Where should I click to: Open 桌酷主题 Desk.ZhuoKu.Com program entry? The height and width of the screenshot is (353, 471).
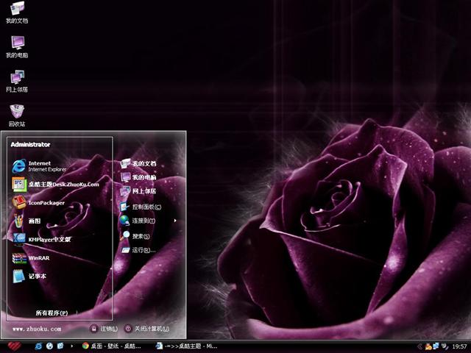click(x=56, y=185)
